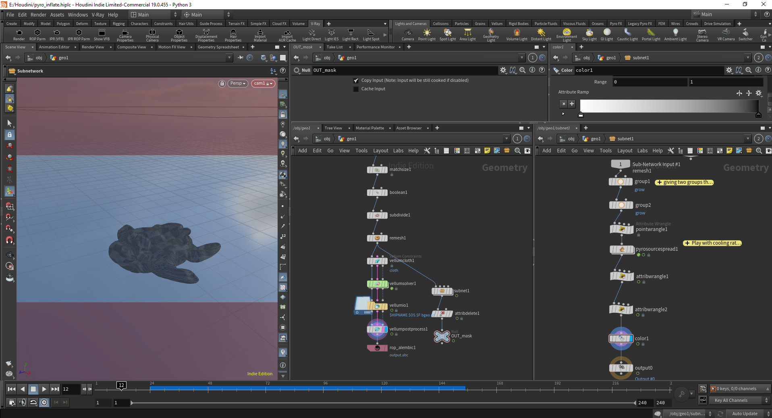Open the File menu
Screen dimensions: 772x418
(x=10, y=15)
